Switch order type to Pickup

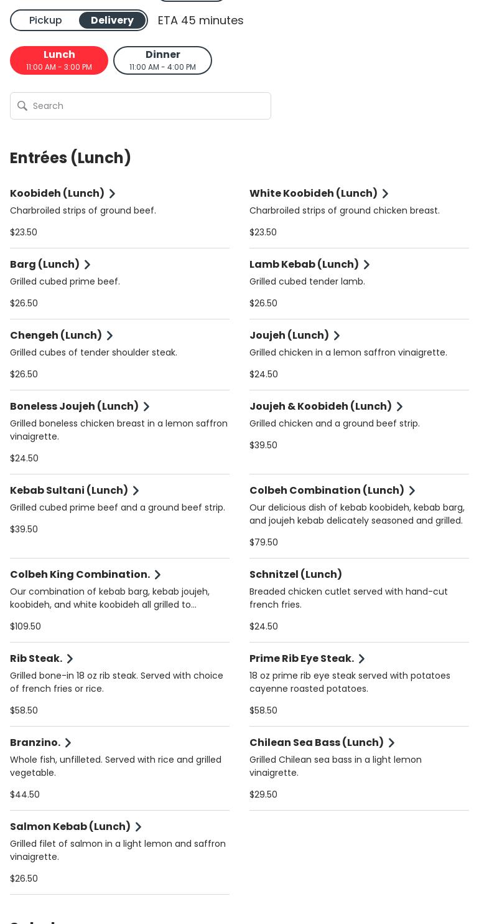[x=45, y=21]
